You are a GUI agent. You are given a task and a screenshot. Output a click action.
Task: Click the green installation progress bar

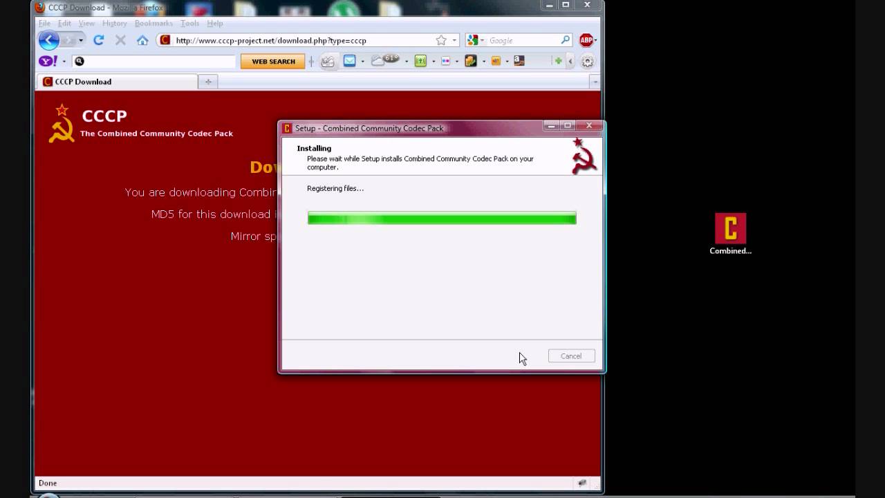tap(442, 219)
